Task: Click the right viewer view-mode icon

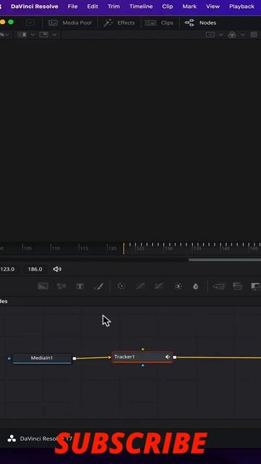Action: point(210,35)
